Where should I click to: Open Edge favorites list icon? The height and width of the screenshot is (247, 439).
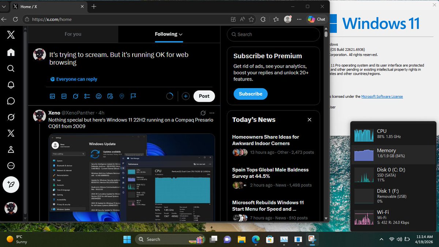tap(276, 19)
